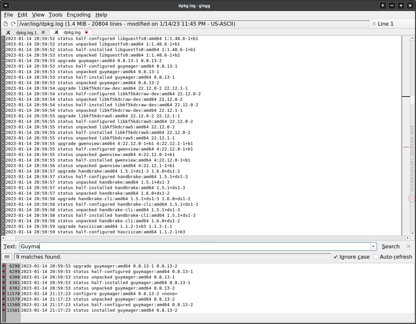Click the red match dot for line 6302
This screenshot has width=416, height=324.
4,288
